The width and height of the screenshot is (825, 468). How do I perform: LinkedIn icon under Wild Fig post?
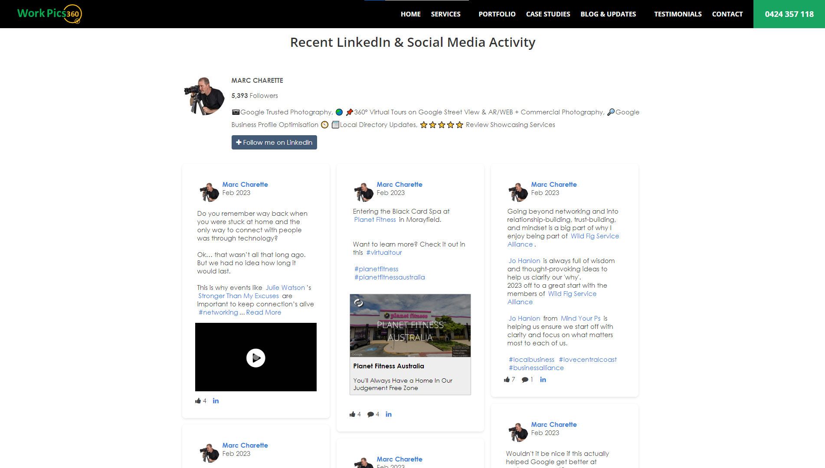(x=543, y=380)
